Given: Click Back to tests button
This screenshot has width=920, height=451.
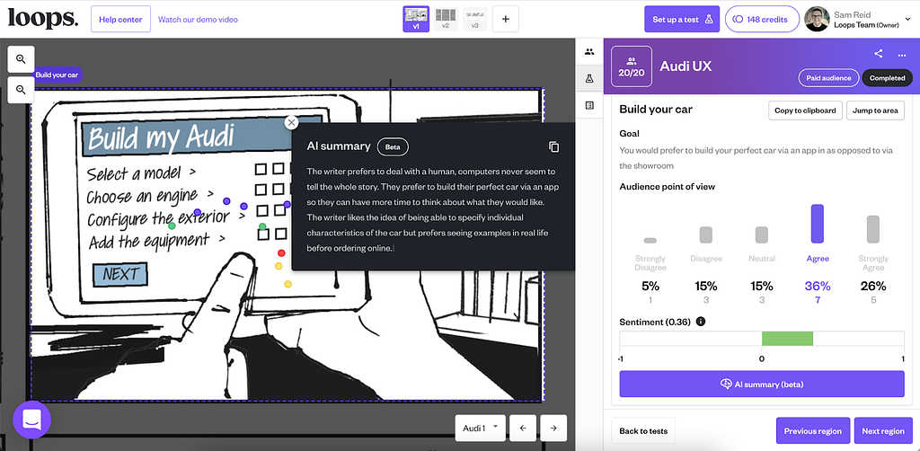Looking at the screenshot, I should tap(643, 431).
